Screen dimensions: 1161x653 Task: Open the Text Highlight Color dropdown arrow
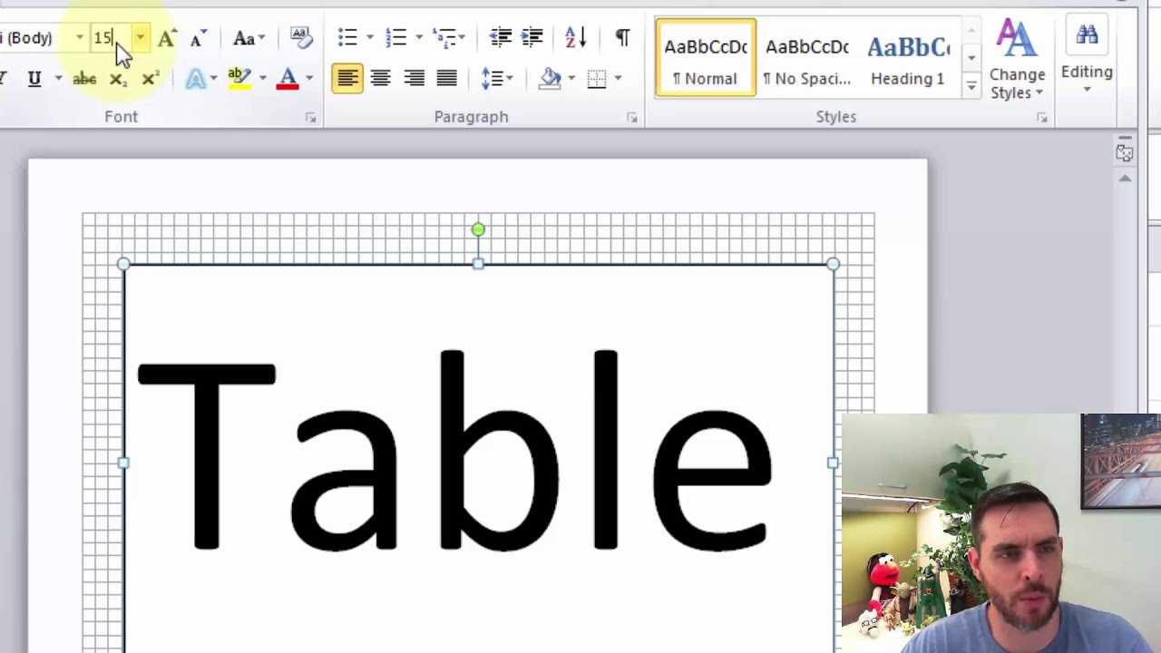click(263, 79)
